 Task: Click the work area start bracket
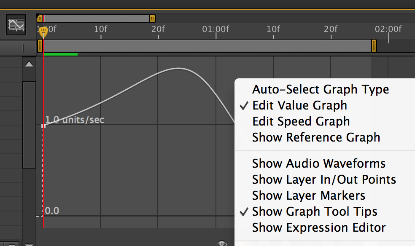pyautogui.click(x=40, y=46)
